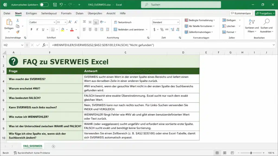Increase indent icon
The width and height of the screenshot is (278, 156).
pos(108,29)
